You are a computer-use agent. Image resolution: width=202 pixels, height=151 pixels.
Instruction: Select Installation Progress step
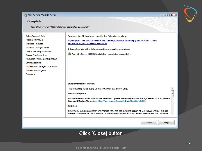(x=36, y=70)
